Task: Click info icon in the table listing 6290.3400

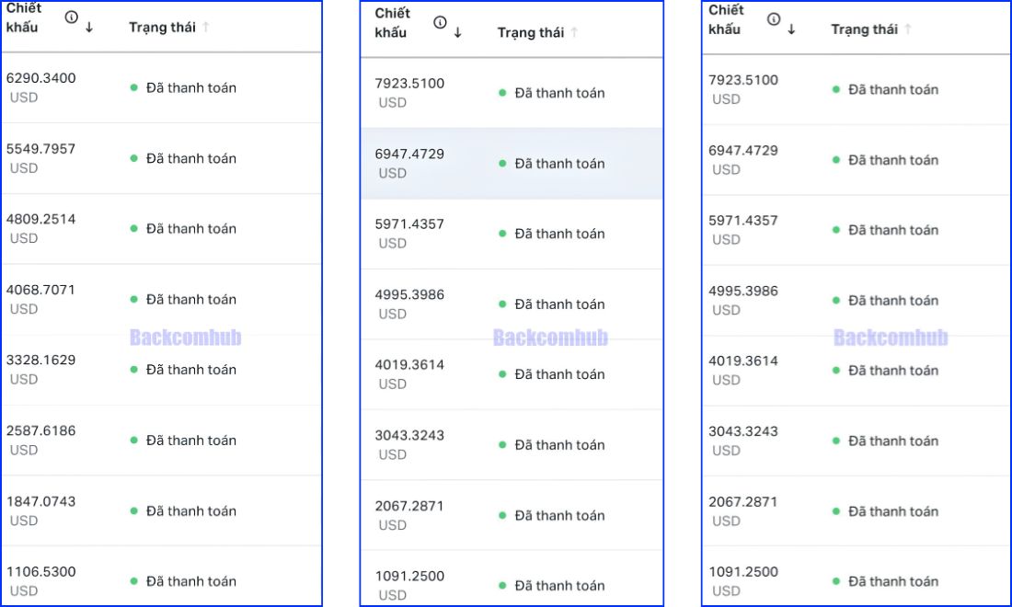Action: pos(72,17)
